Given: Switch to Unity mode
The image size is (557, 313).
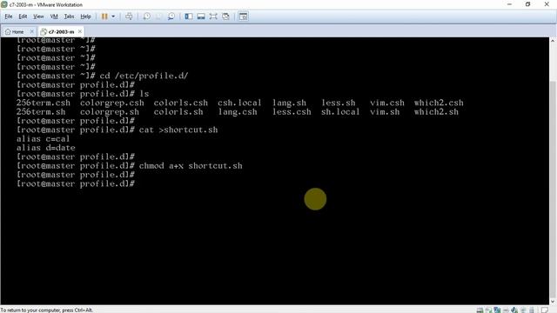Looking at the screenshot, I should 225,17.
